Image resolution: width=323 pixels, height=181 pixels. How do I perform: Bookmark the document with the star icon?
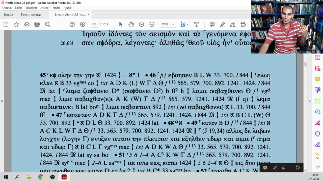[x=16, y=24]
